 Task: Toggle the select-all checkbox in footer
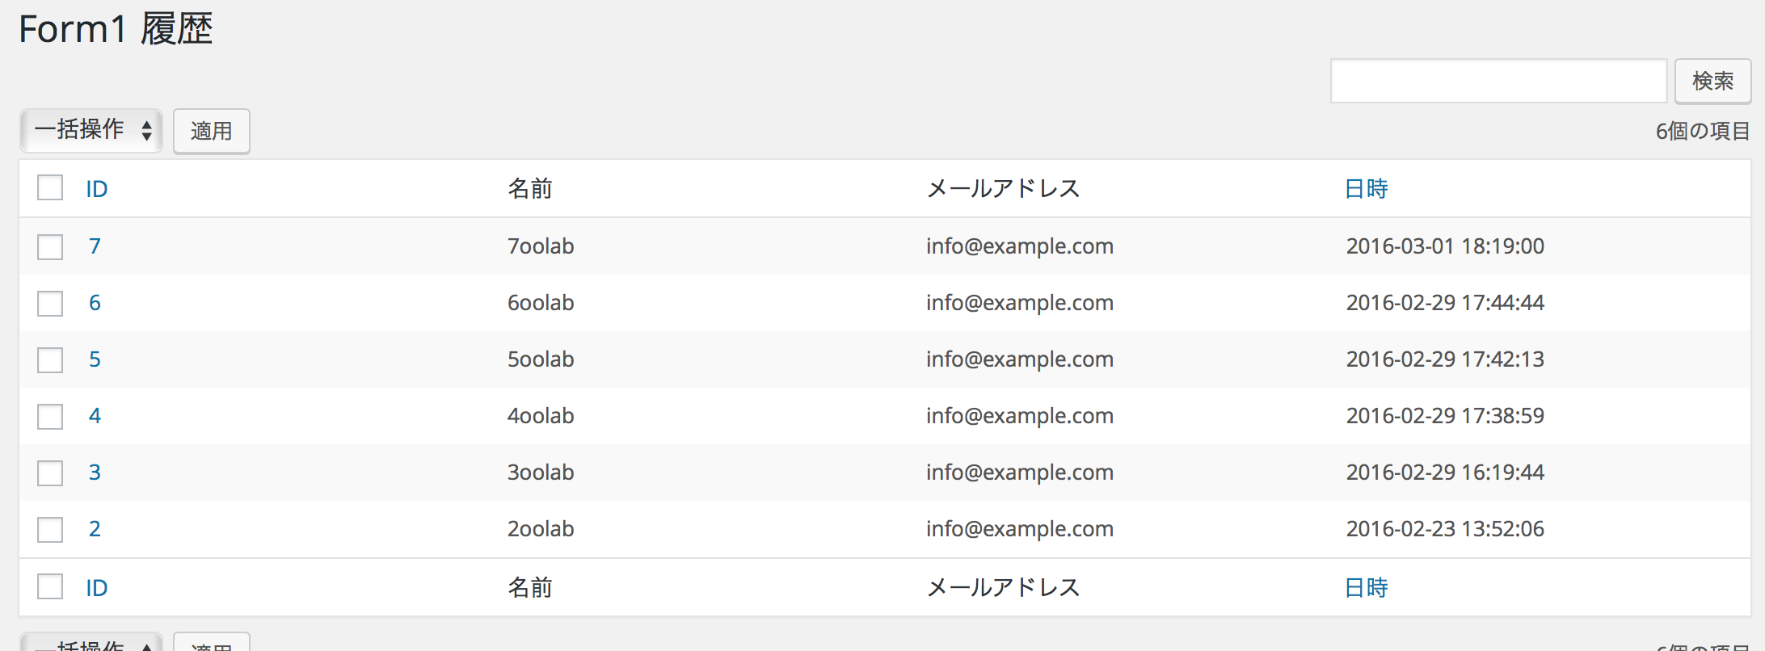click(x=50, y=587)
